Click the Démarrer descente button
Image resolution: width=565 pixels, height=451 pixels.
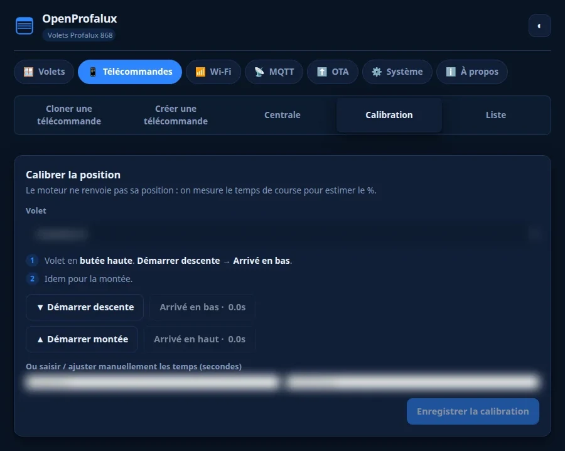click(x=85, y=307)
